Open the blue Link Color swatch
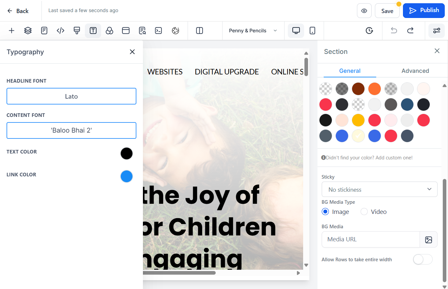Image resolution: width=448 pixels, height=289 pixels. [127, 176]
